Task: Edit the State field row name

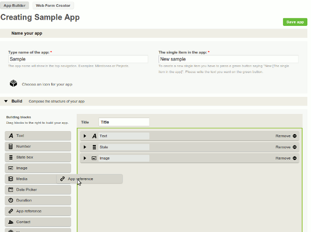Action: pos(124,147)
